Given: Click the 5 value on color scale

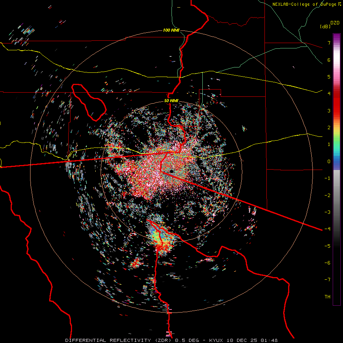Looking at the screenshot, I should (x=329, y=77).
